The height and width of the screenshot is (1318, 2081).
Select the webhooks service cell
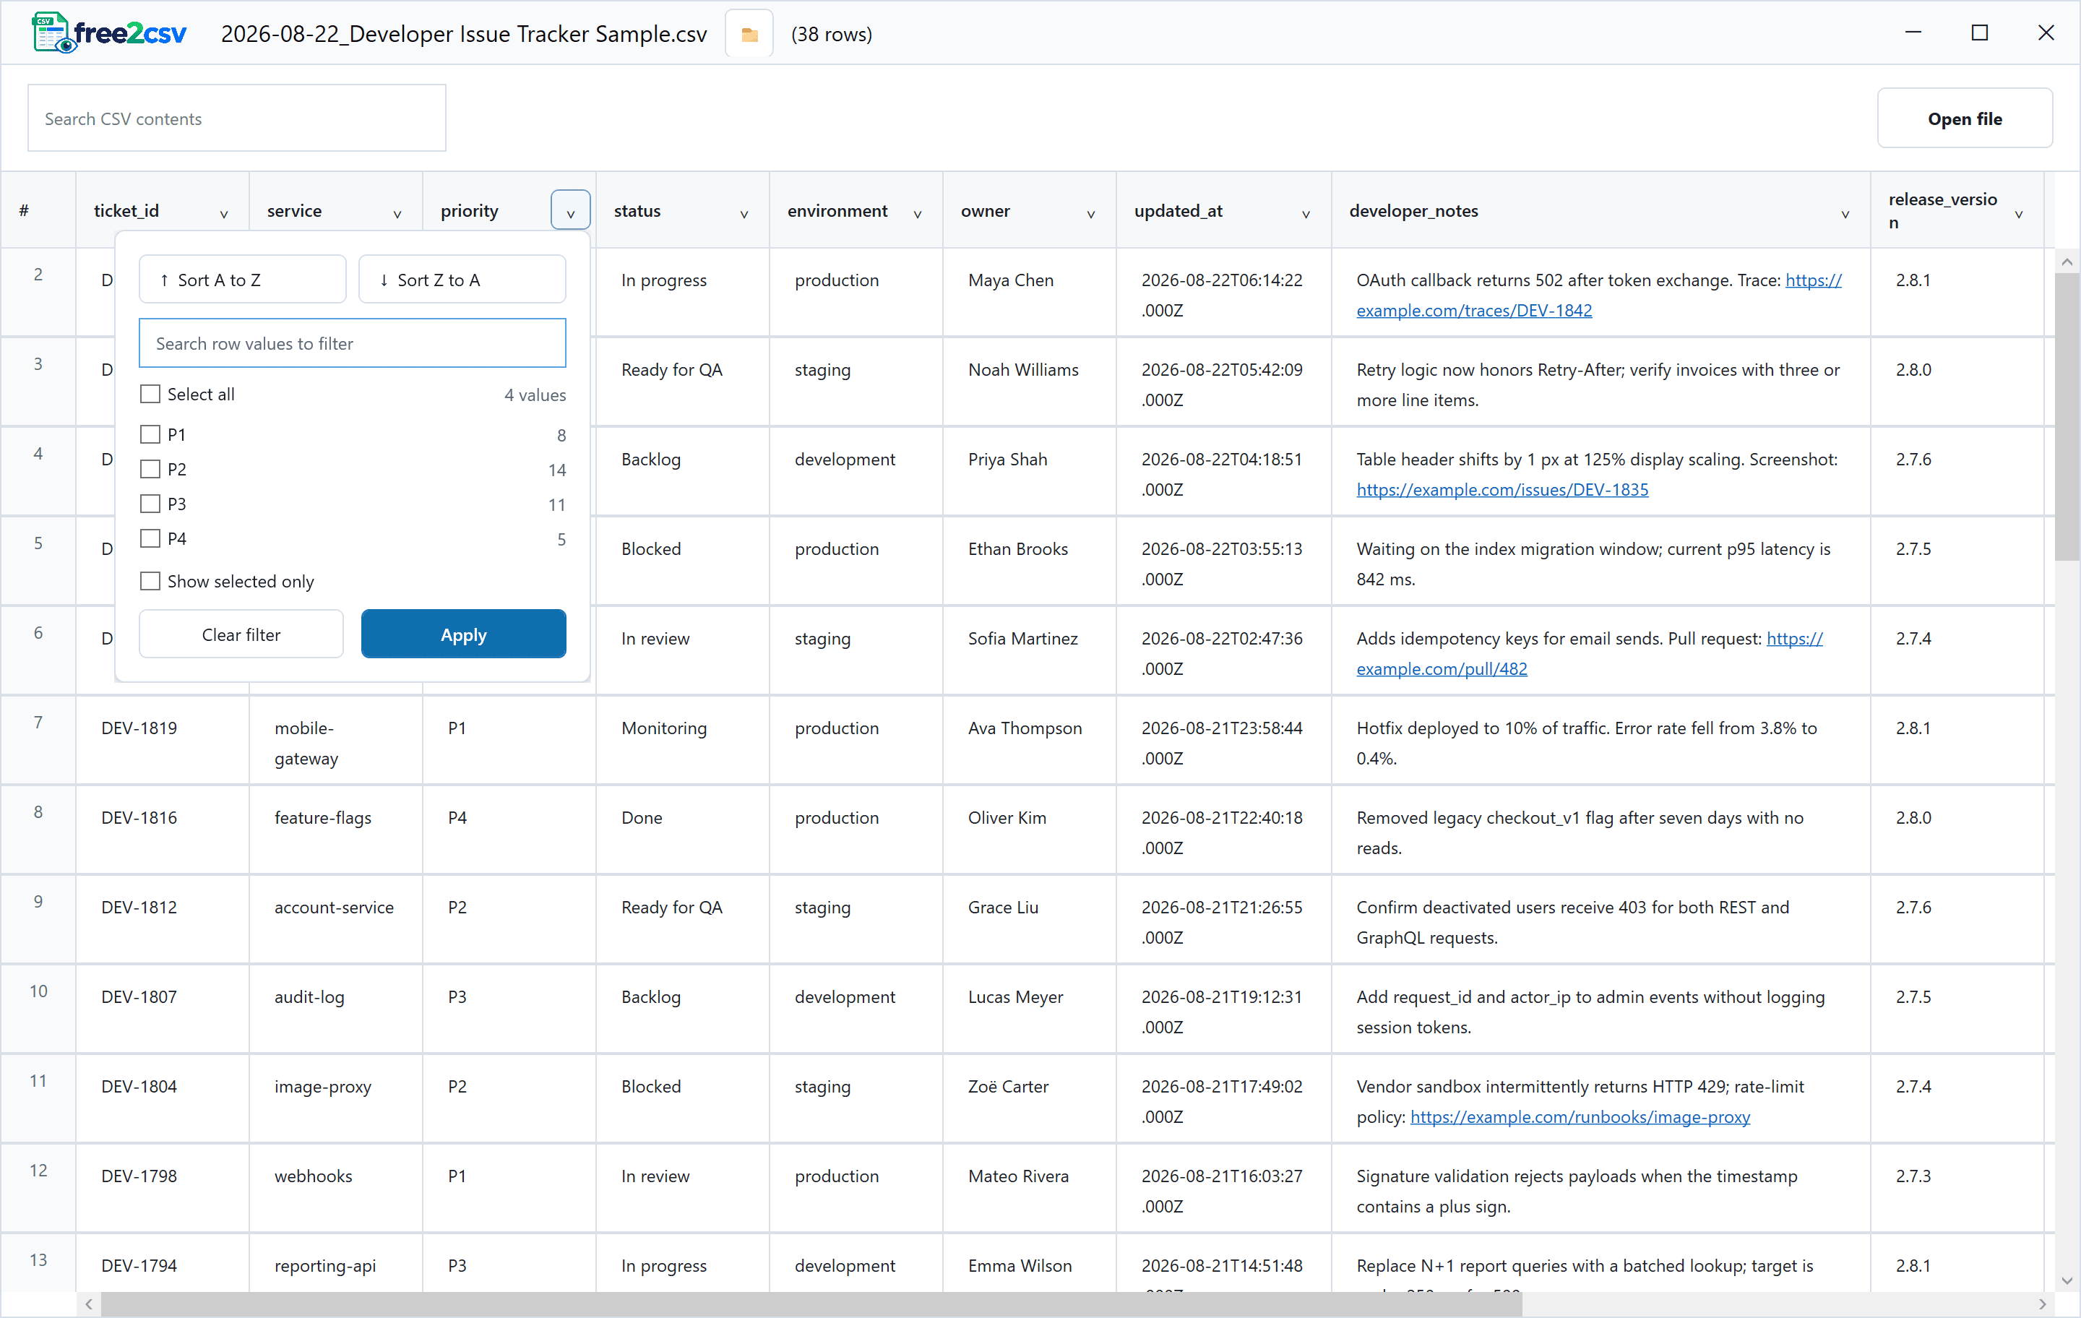pos(336,1189)
